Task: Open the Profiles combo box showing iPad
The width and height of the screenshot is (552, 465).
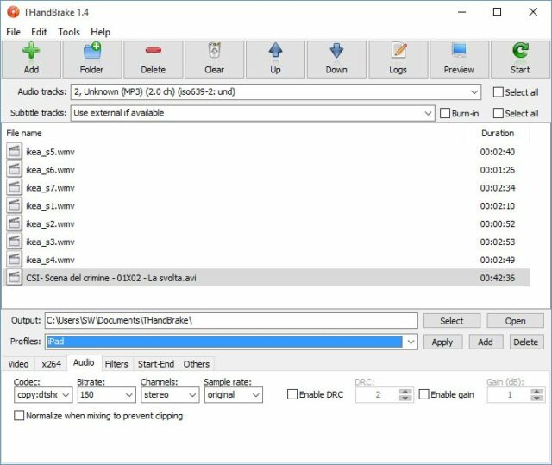Action: [411, 342]
